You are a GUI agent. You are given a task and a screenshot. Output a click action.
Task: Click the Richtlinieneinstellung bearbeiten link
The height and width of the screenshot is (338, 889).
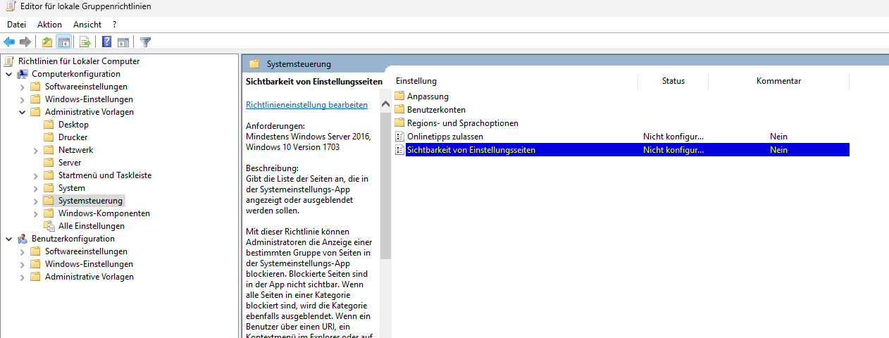pos(306,105)
